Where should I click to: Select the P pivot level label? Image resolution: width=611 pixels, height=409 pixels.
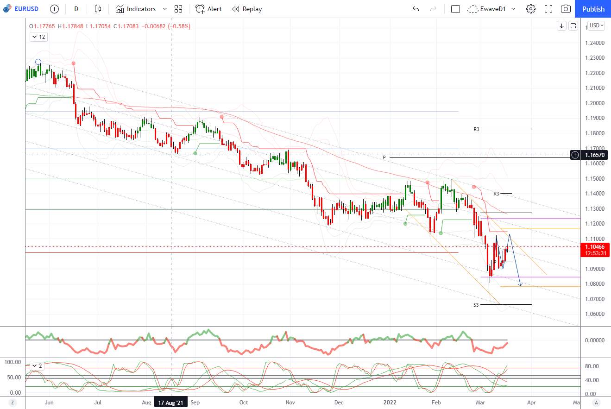click(x=384, y=158)
